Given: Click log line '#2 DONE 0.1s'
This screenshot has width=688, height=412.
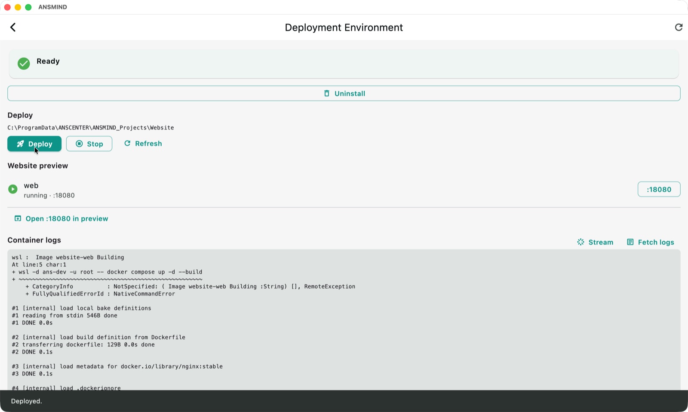Looking at the screenshot, I should [32, 352].
